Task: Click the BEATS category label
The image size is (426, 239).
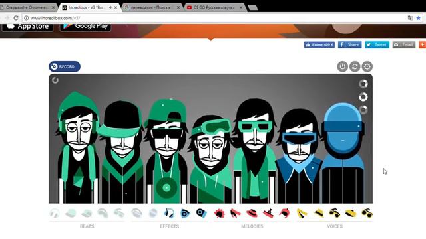Action: [x=87, y=226]
